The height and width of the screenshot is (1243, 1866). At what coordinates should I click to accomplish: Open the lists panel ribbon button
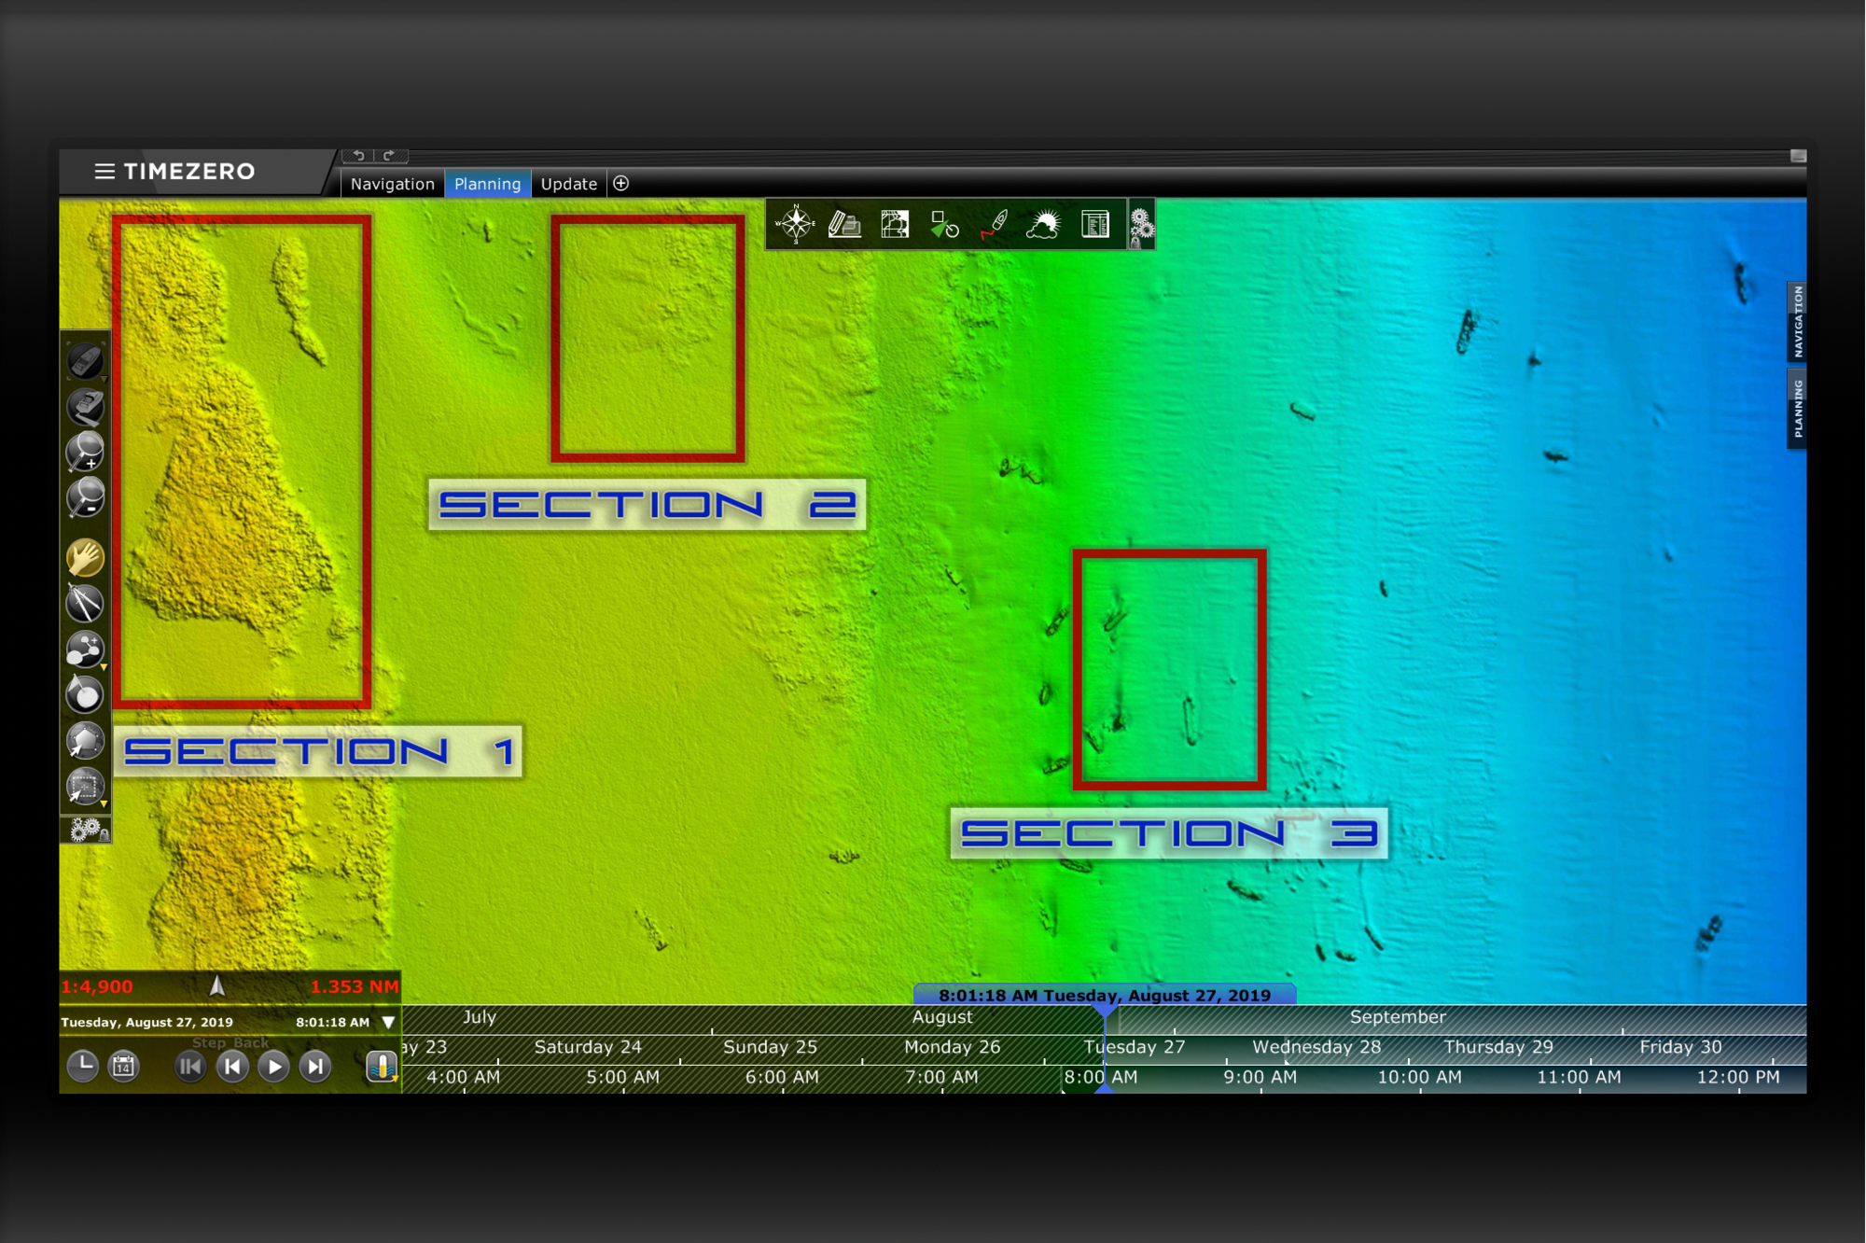[x=1094, y=224]
